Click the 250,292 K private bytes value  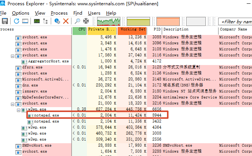[106, 85]
